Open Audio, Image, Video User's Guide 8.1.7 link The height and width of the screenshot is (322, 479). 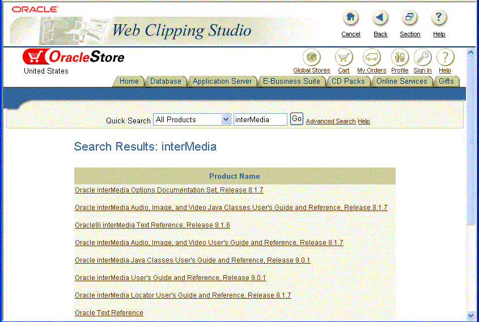coord(209,243)
